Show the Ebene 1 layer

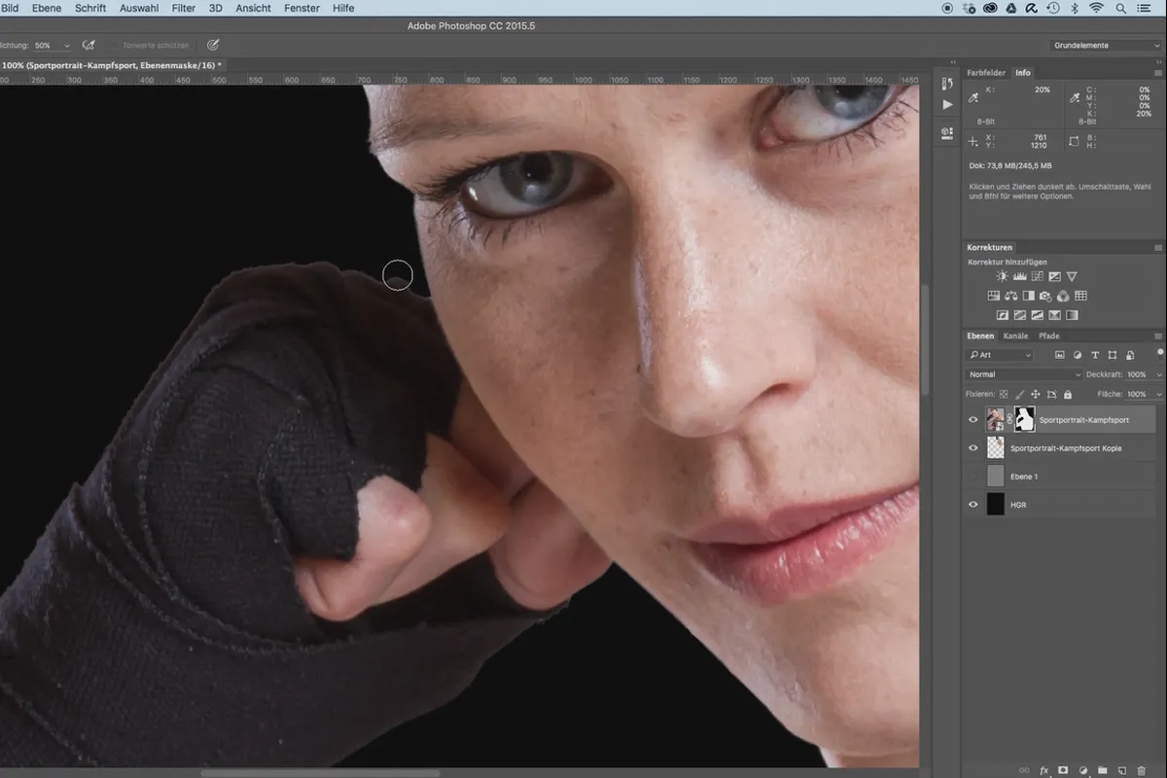(x=973, y=477)
